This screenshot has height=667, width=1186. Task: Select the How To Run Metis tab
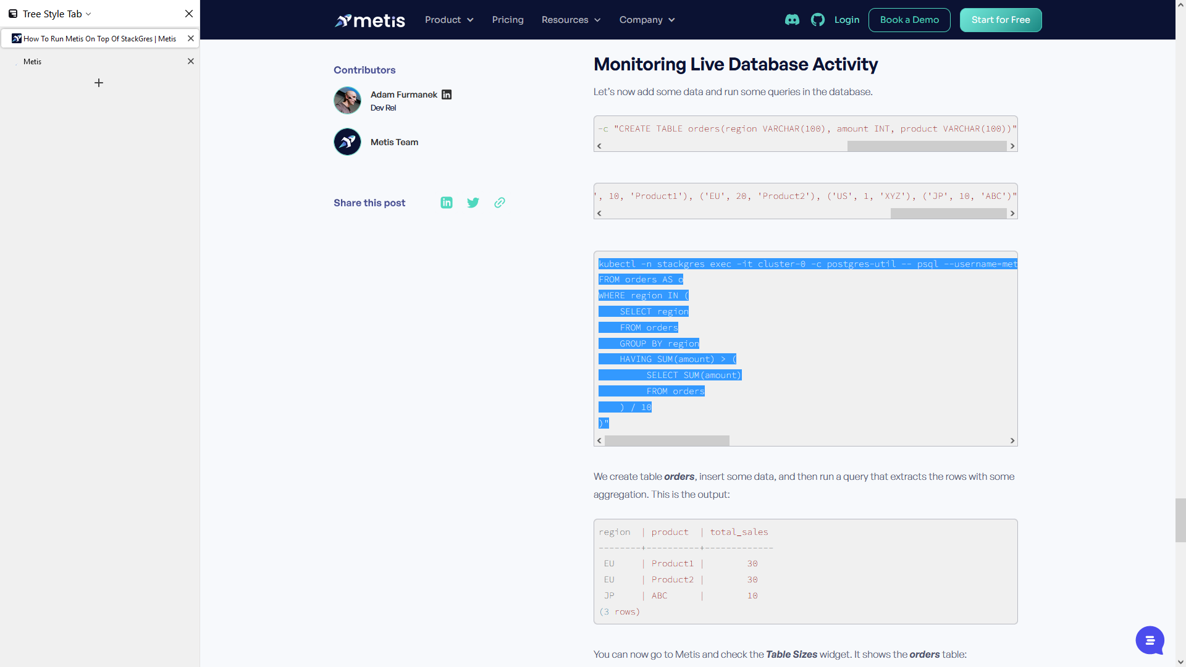pyautogui.click(x=99, y=38)
